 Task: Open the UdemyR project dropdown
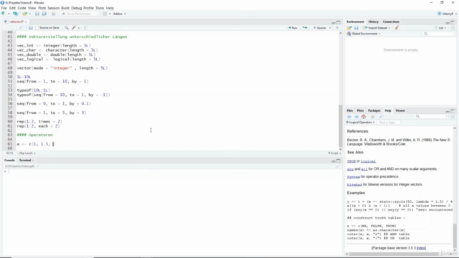[447, 14]
